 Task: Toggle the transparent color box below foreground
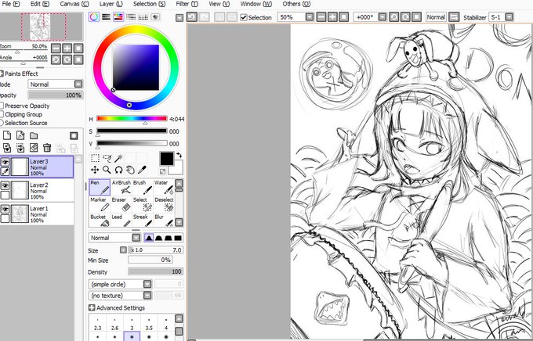tap(163, 171)
